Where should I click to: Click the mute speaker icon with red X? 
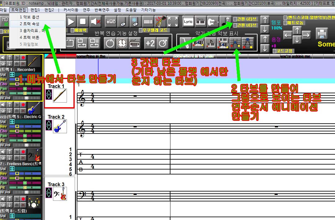tap(95, 22)
